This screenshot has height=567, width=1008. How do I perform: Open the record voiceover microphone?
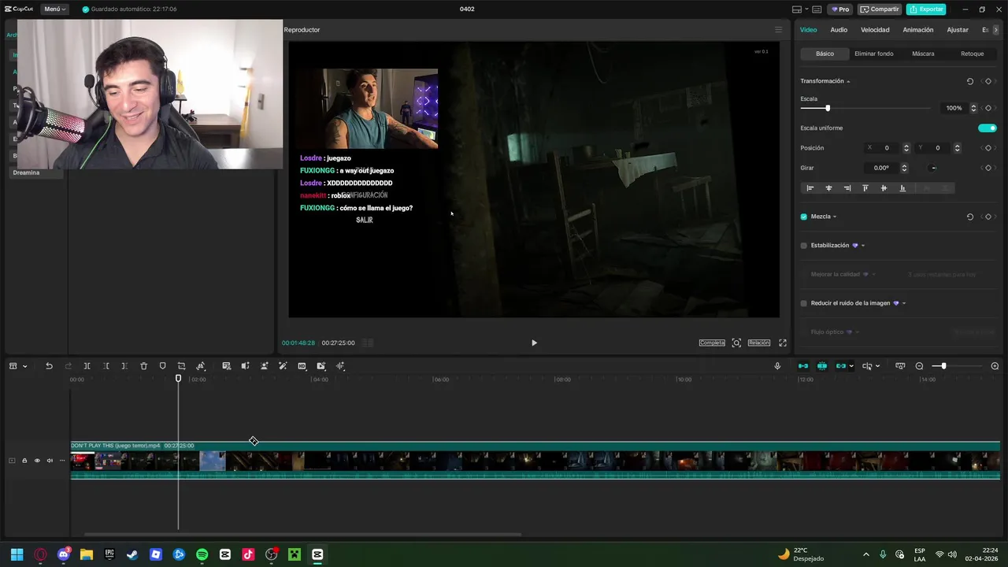(777, 366)
